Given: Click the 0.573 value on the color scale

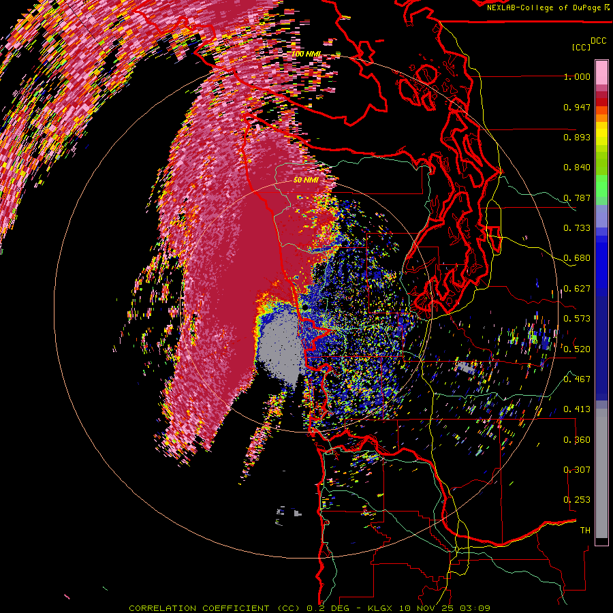Looking at the screenshot, I should [x=577, y=319].
